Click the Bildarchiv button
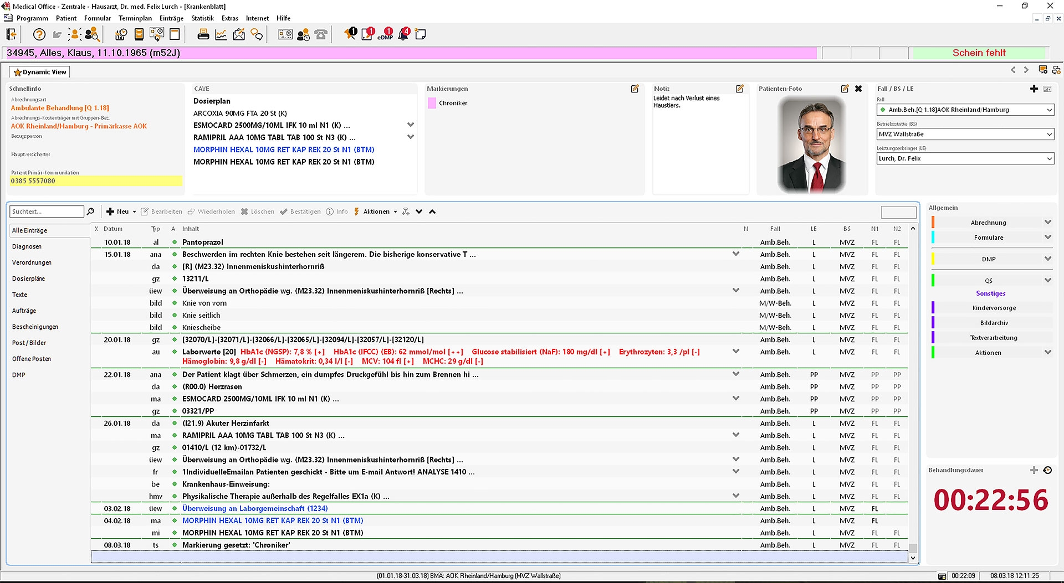 point(994,323)
